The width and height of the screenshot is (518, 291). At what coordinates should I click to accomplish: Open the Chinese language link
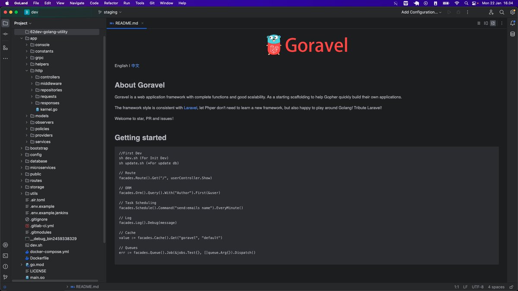[x=135, y=66]
